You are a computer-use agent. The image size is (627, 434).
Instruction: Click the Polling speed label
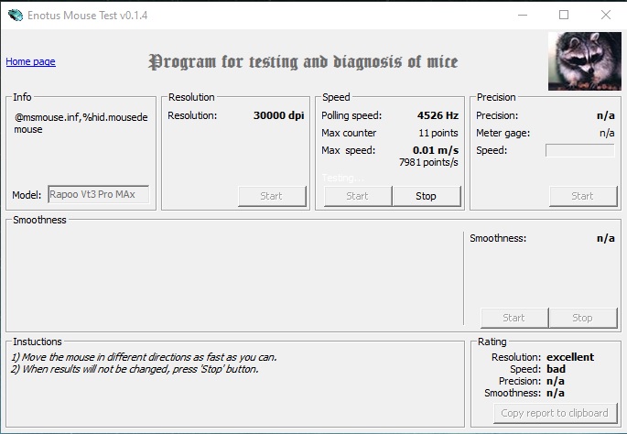pos(351,115)
